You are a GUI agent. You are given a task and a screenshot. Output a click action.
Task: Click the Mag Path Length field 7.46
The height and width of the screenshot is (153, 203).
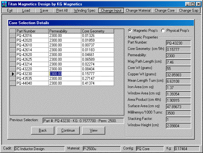tap(179, 62)
